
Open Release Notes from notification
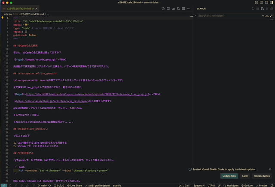262,176
